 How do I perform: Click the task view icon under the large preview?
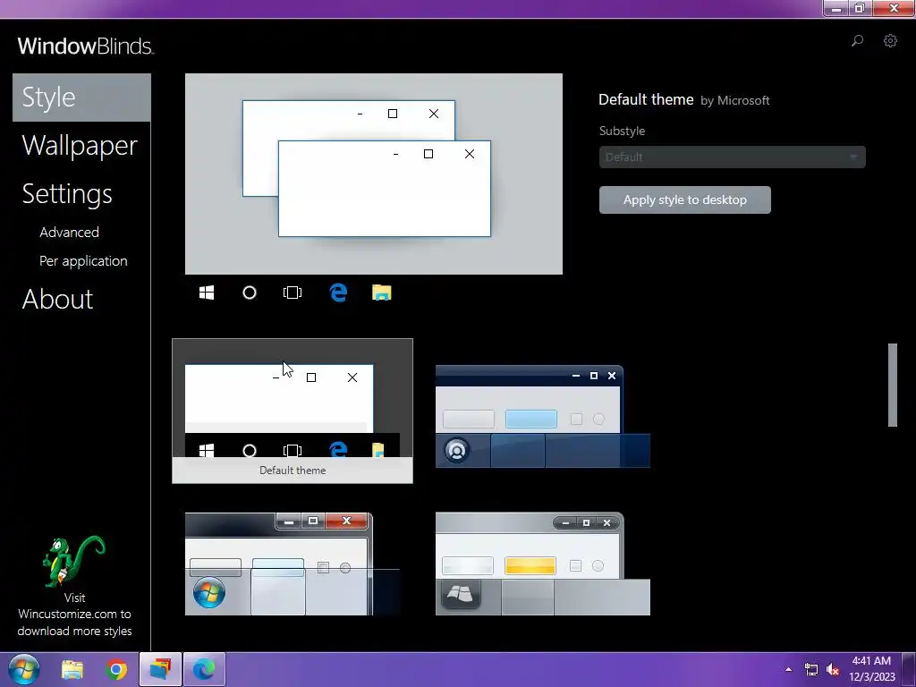tap(293, 293)
